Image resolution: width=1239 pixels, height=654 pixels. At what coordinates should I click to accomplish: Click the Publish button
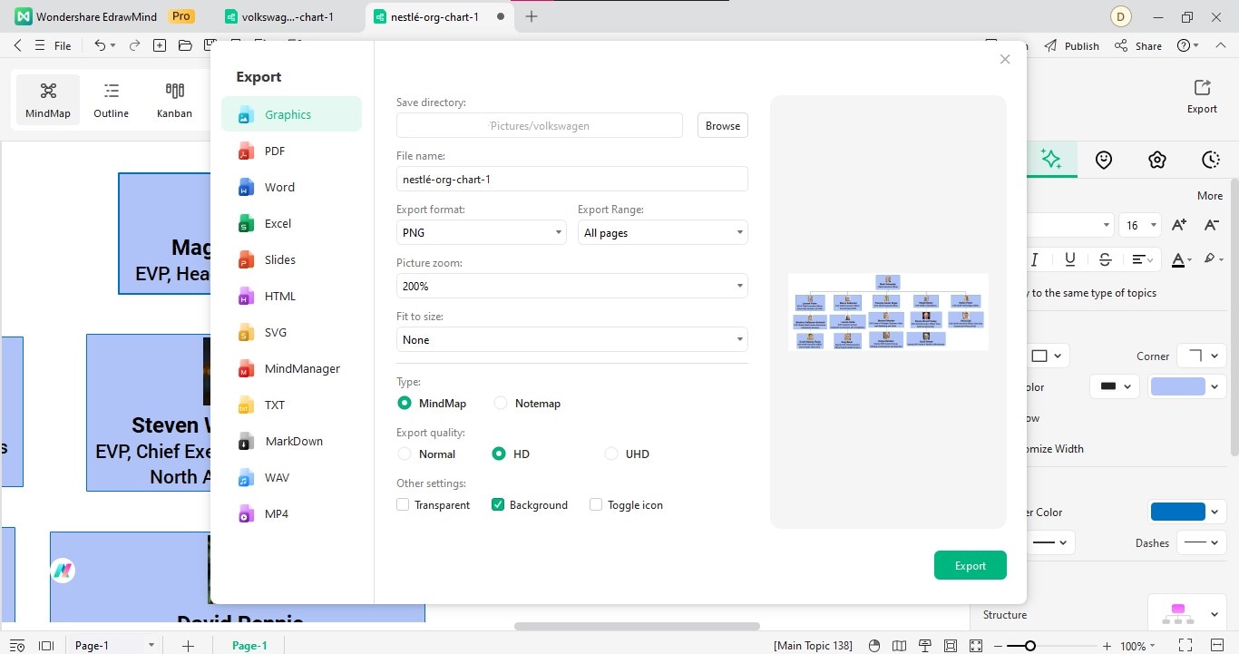(x=1072, y=45)
